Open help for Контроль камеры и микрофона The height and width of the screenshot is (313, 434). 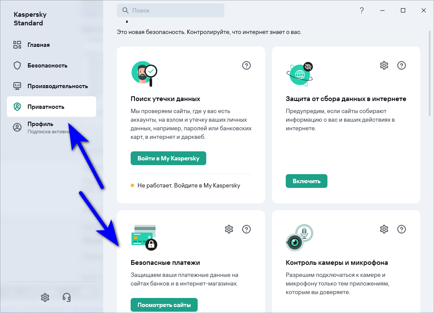[401, 229]
